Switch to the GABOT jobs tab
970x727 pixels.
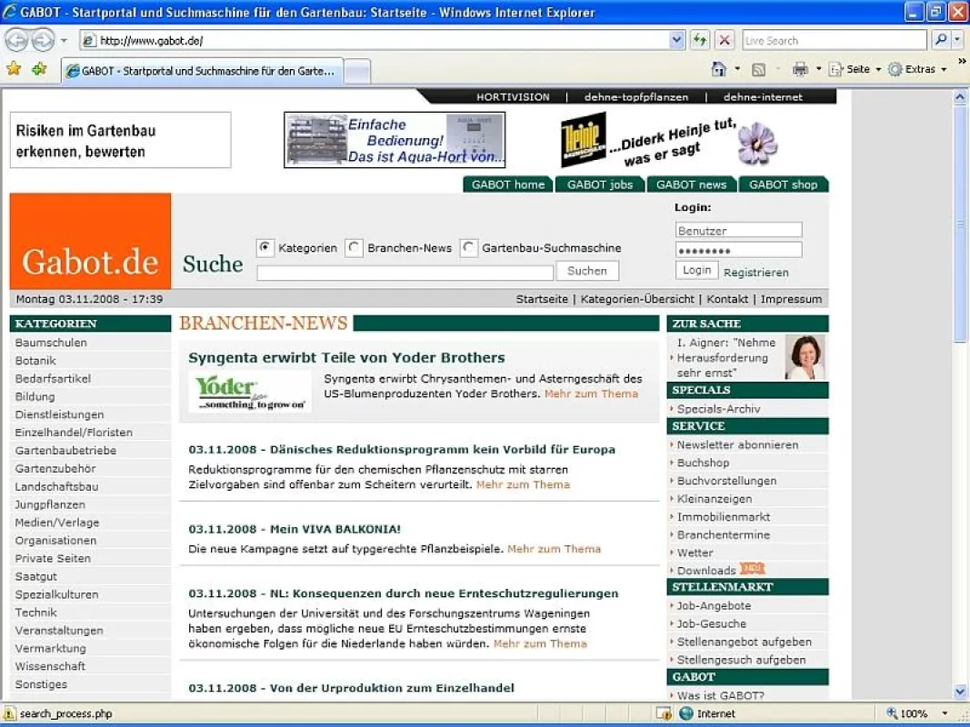[599, 184]
